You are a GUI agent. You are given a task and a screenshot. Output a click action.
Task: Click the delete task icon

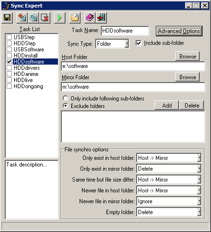(x=45, y=17)
